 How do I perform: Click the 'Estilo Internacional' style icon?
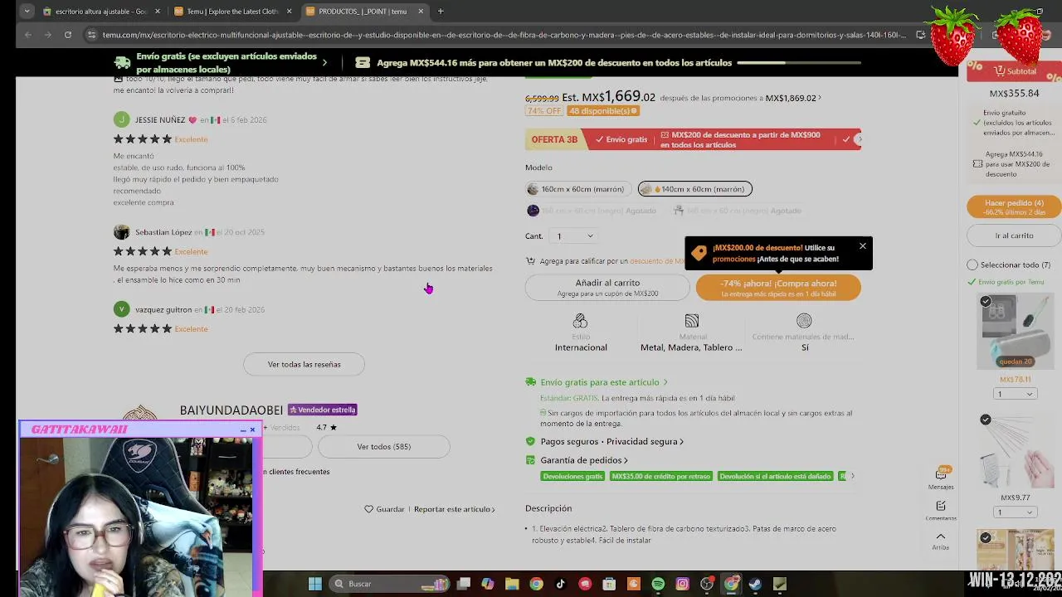click(x=580, y=321)
